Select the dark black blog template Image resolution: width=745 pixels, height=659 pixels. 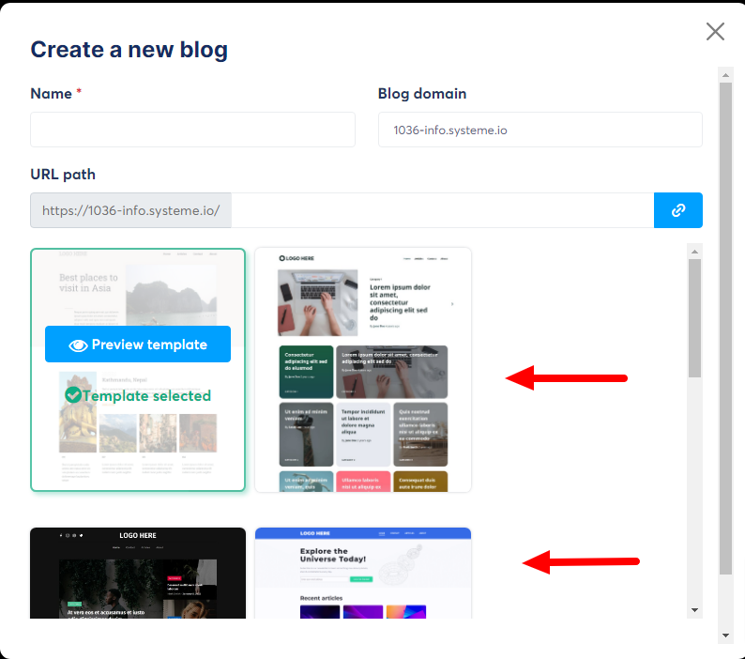point(138,573)
